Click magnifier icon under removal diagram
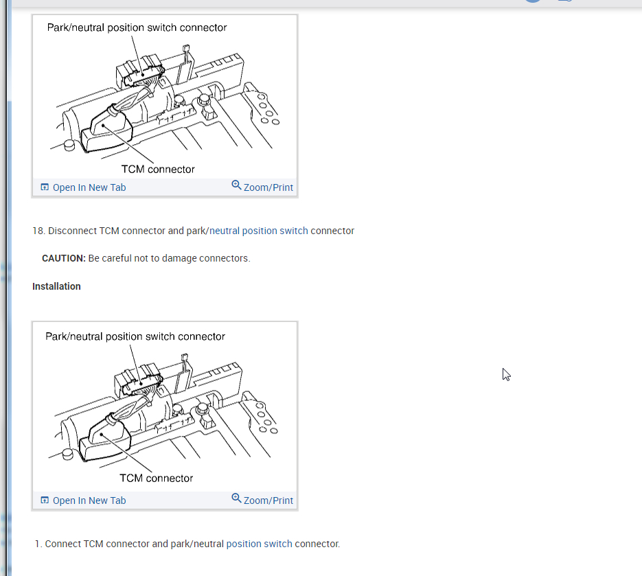 [236, 185]
